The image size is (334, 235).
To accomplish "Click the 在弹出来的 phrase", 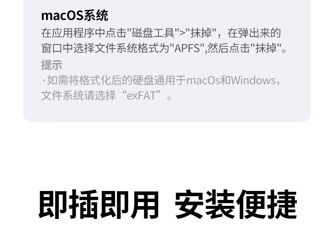I will point(254,33).
